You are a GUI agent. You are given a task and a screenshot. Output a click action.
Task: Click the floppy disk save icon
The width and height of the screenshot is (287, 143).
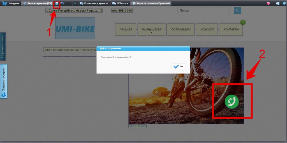(x=57, y=3)
